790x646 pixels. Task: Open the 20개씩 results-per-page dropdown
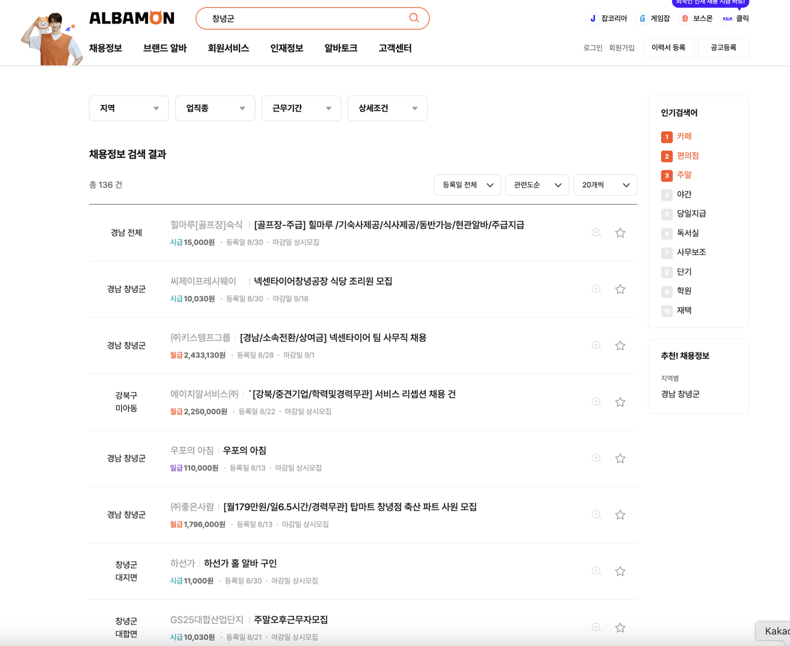(605, 184)
